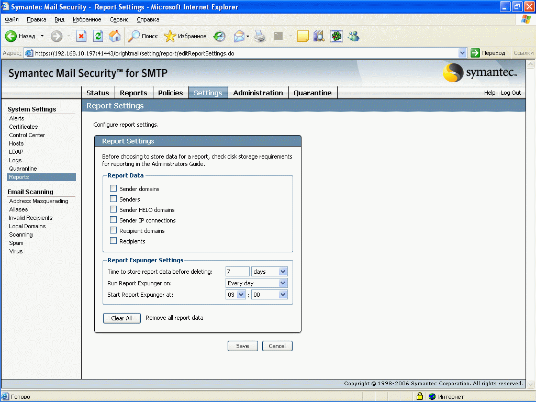Open the 00 minutes dropdown
Screen dimensions: 536x402
click(x=270, y=295)
